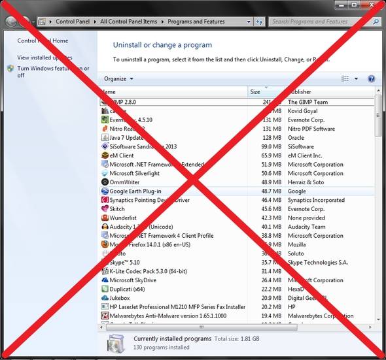Click the SiSoftware Sandra icon
The image size is (386, 360).
pos(105,146)
